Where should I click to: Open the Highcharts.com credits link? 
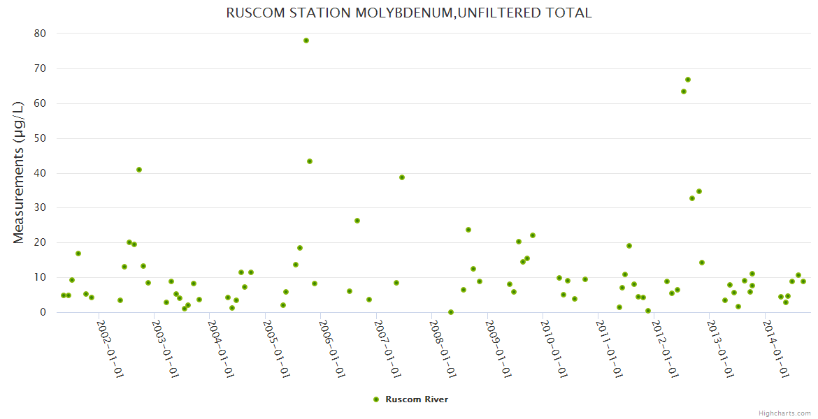pyautogui.click(x=784, y=413)
